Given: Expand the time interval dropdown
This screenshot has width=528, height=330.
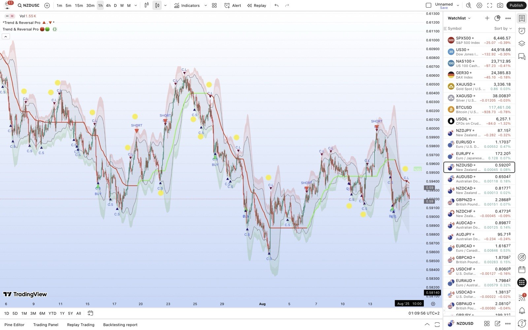Looking at the screenshot, I should click(x=136, y=5).
